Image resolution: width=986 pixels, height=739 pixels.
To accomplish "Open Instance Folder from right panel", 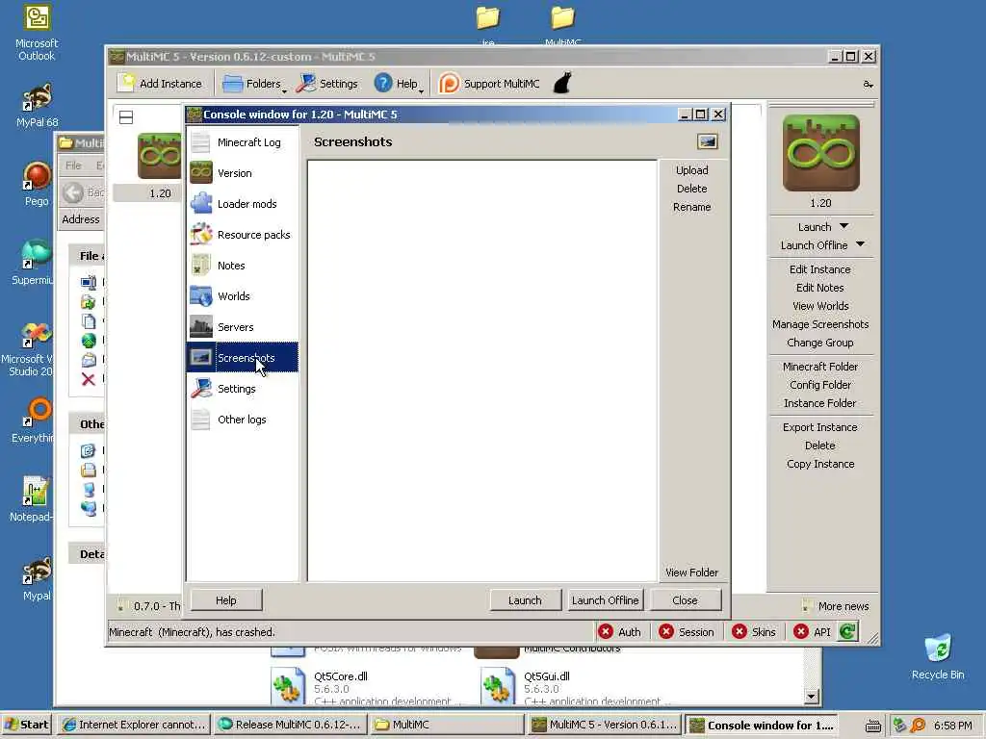I will tap(820, 403).
